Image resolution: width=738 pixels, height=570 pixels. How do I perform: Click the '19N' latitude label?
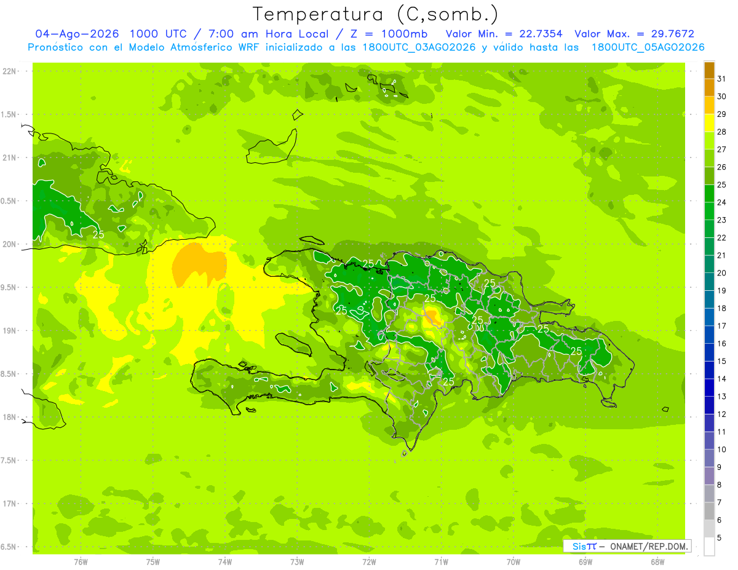tap(9, 331)
